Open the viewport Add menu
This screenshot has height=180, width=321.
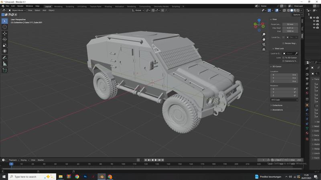[x=44, y=10]
